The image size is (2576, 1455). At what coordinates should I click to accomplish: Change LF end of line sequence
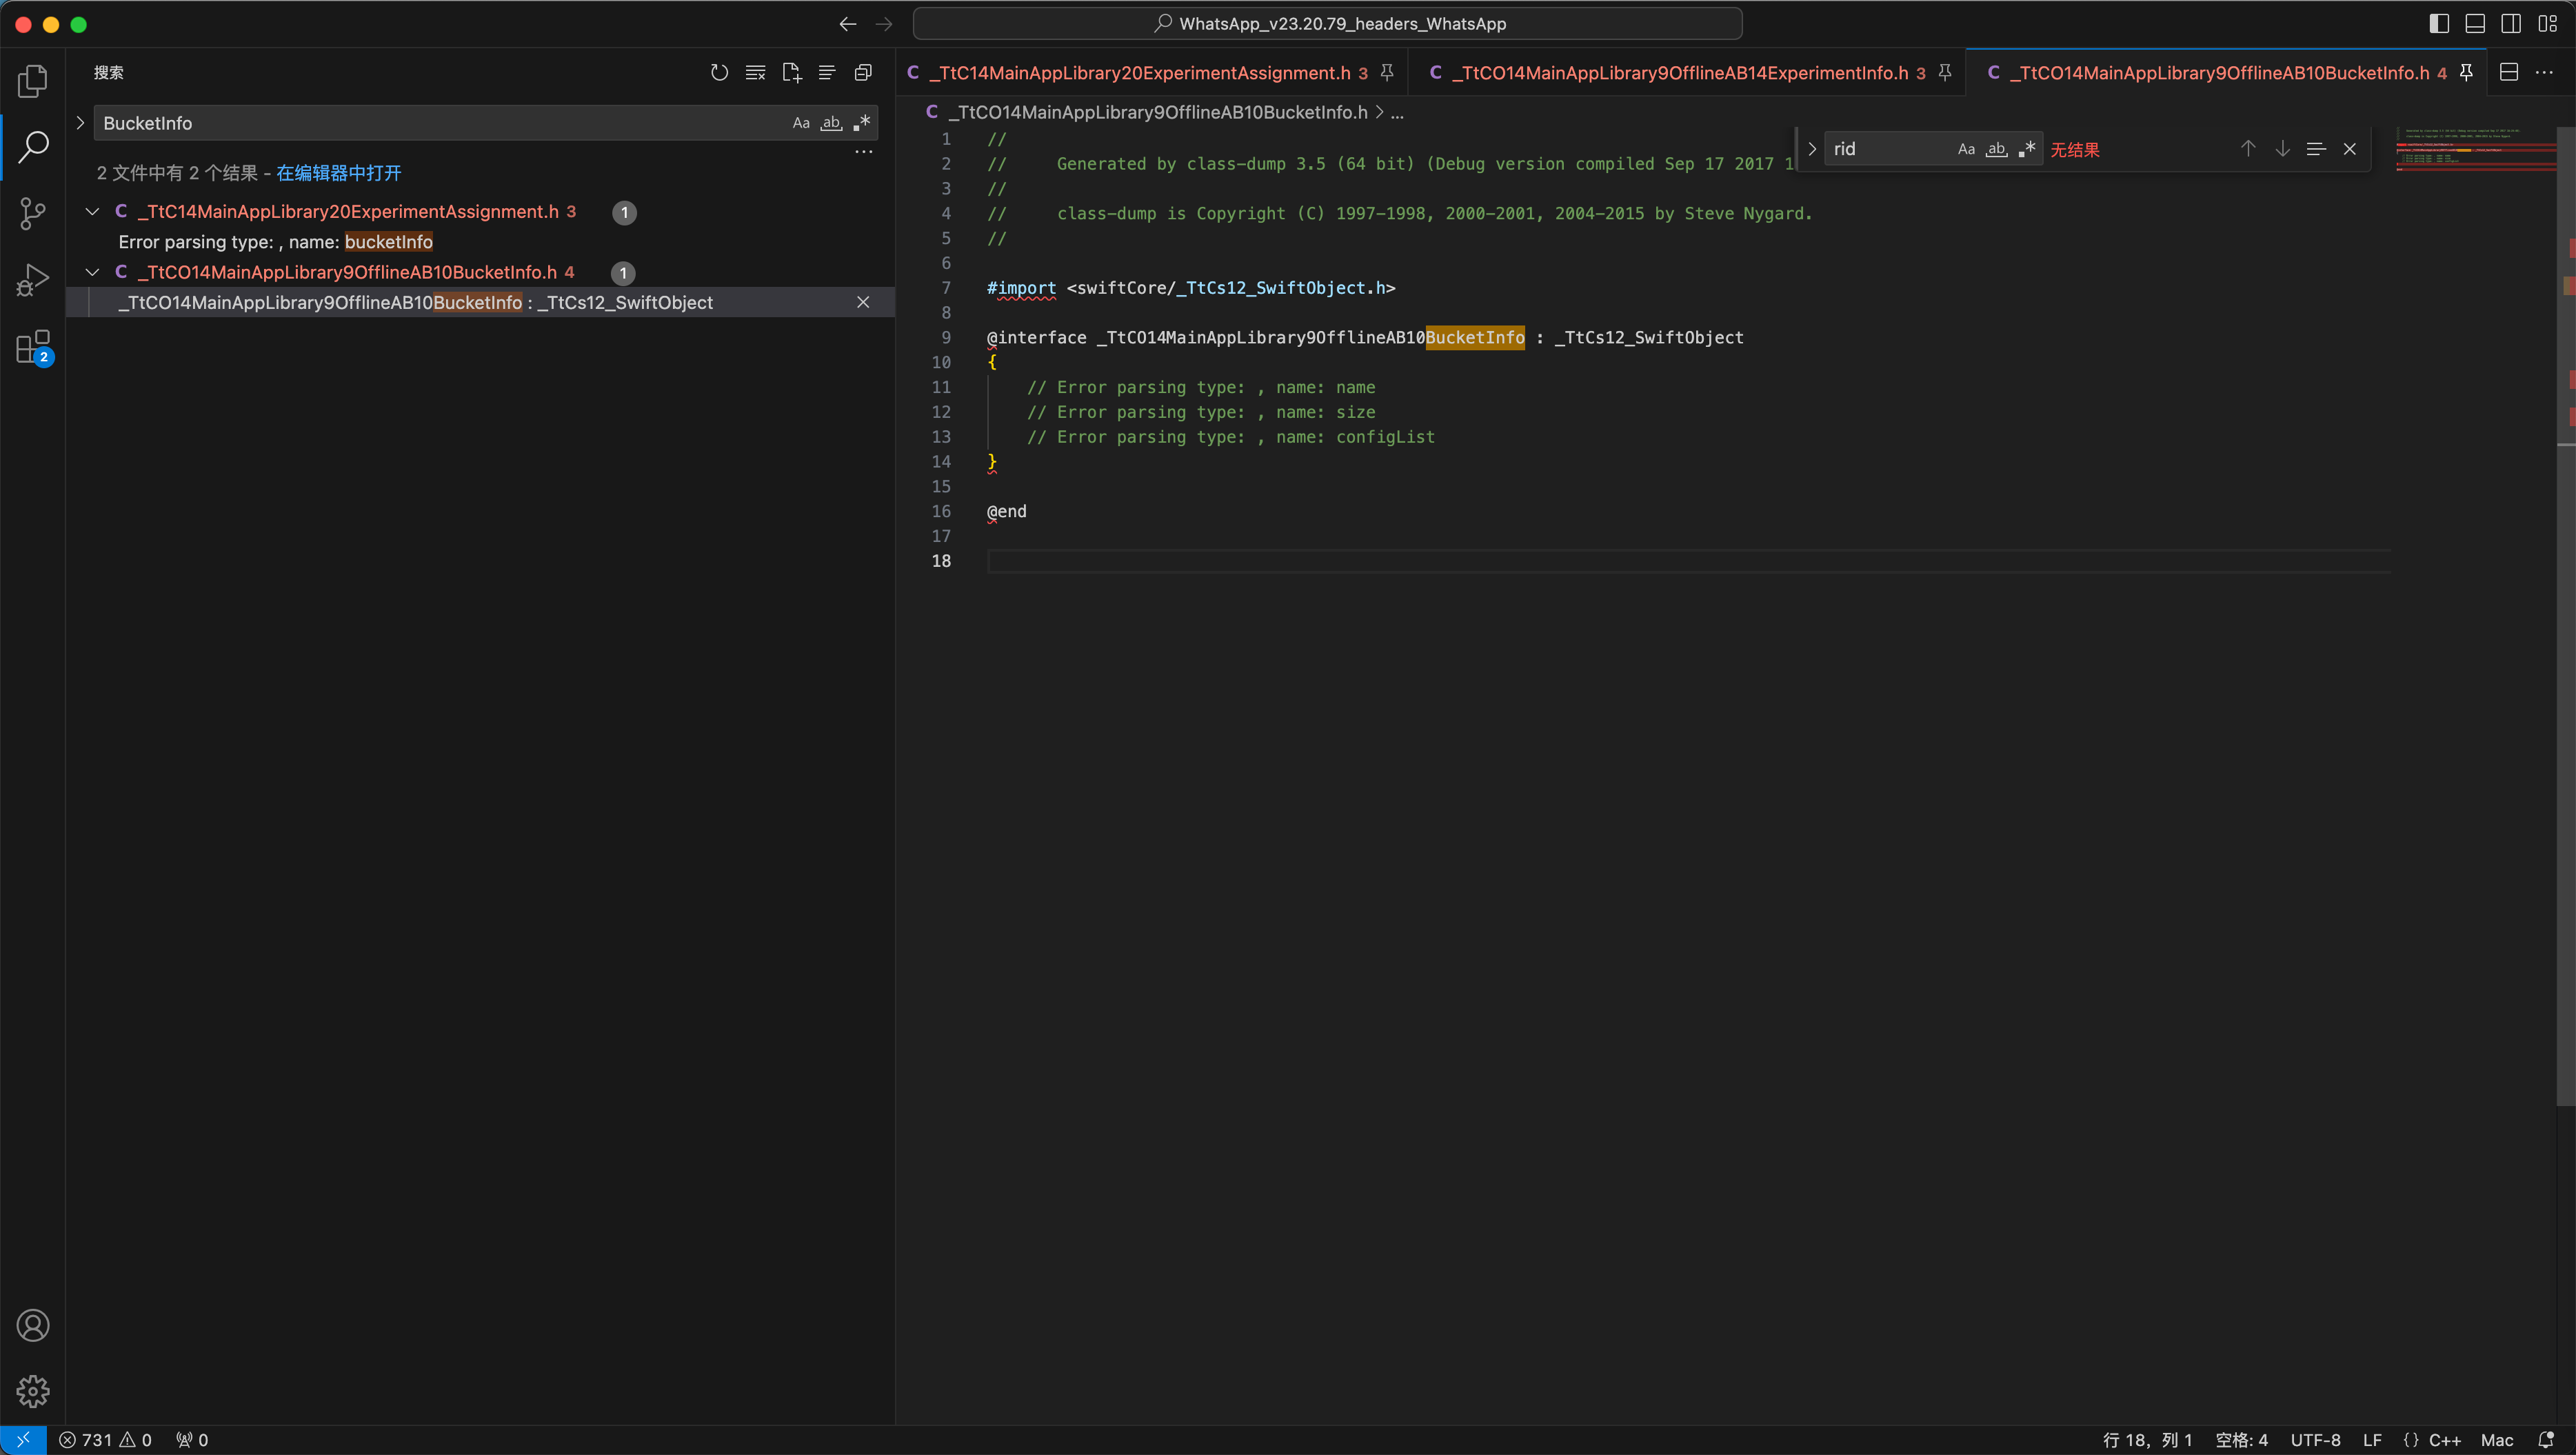click(x=2372, y=1440)
